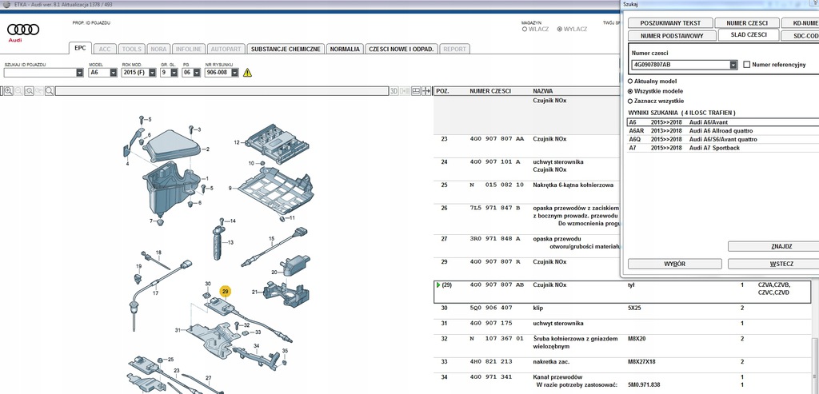The image size is (819, 394).
Task: Open the SUBSTANCJE CHEMICZNE tab
Action: [x=286, y=49]
